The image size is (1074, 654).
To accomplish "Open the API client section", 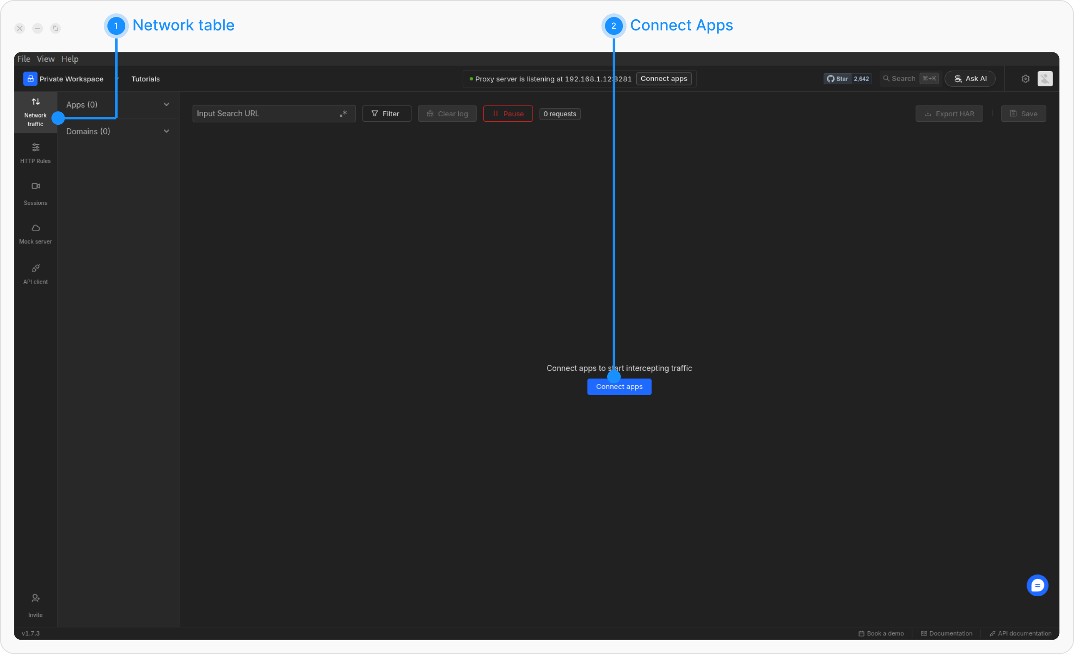I will (x=35, y=274).
